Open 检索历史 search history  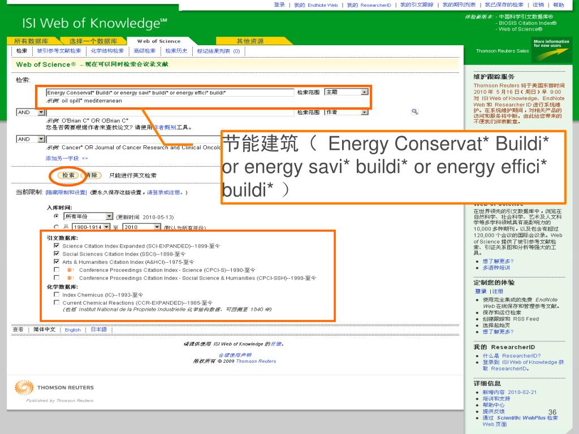coord(176,51)
